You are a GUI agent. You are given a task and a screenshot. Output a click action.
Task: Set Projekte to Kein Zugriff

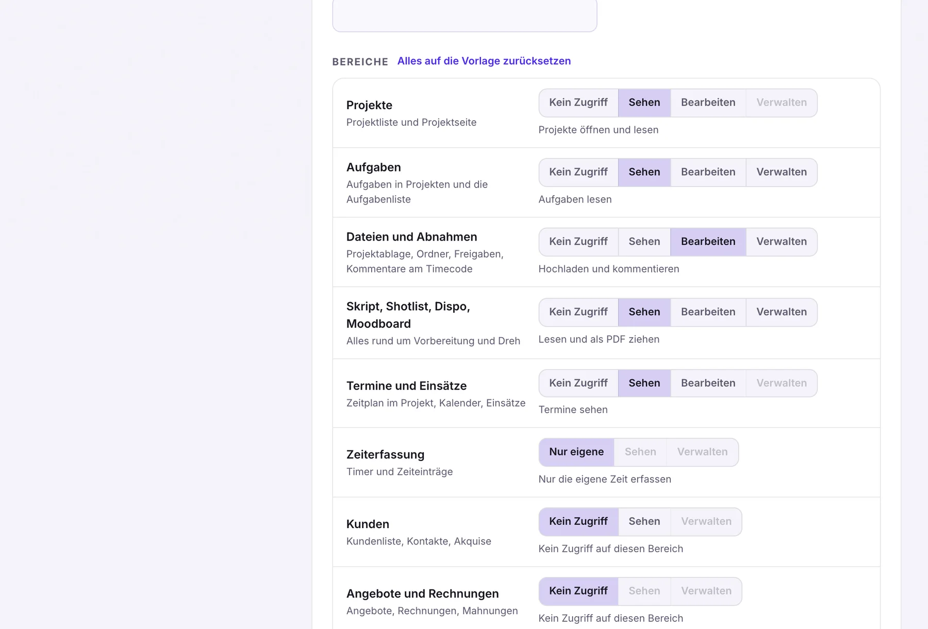click(578, 103)
